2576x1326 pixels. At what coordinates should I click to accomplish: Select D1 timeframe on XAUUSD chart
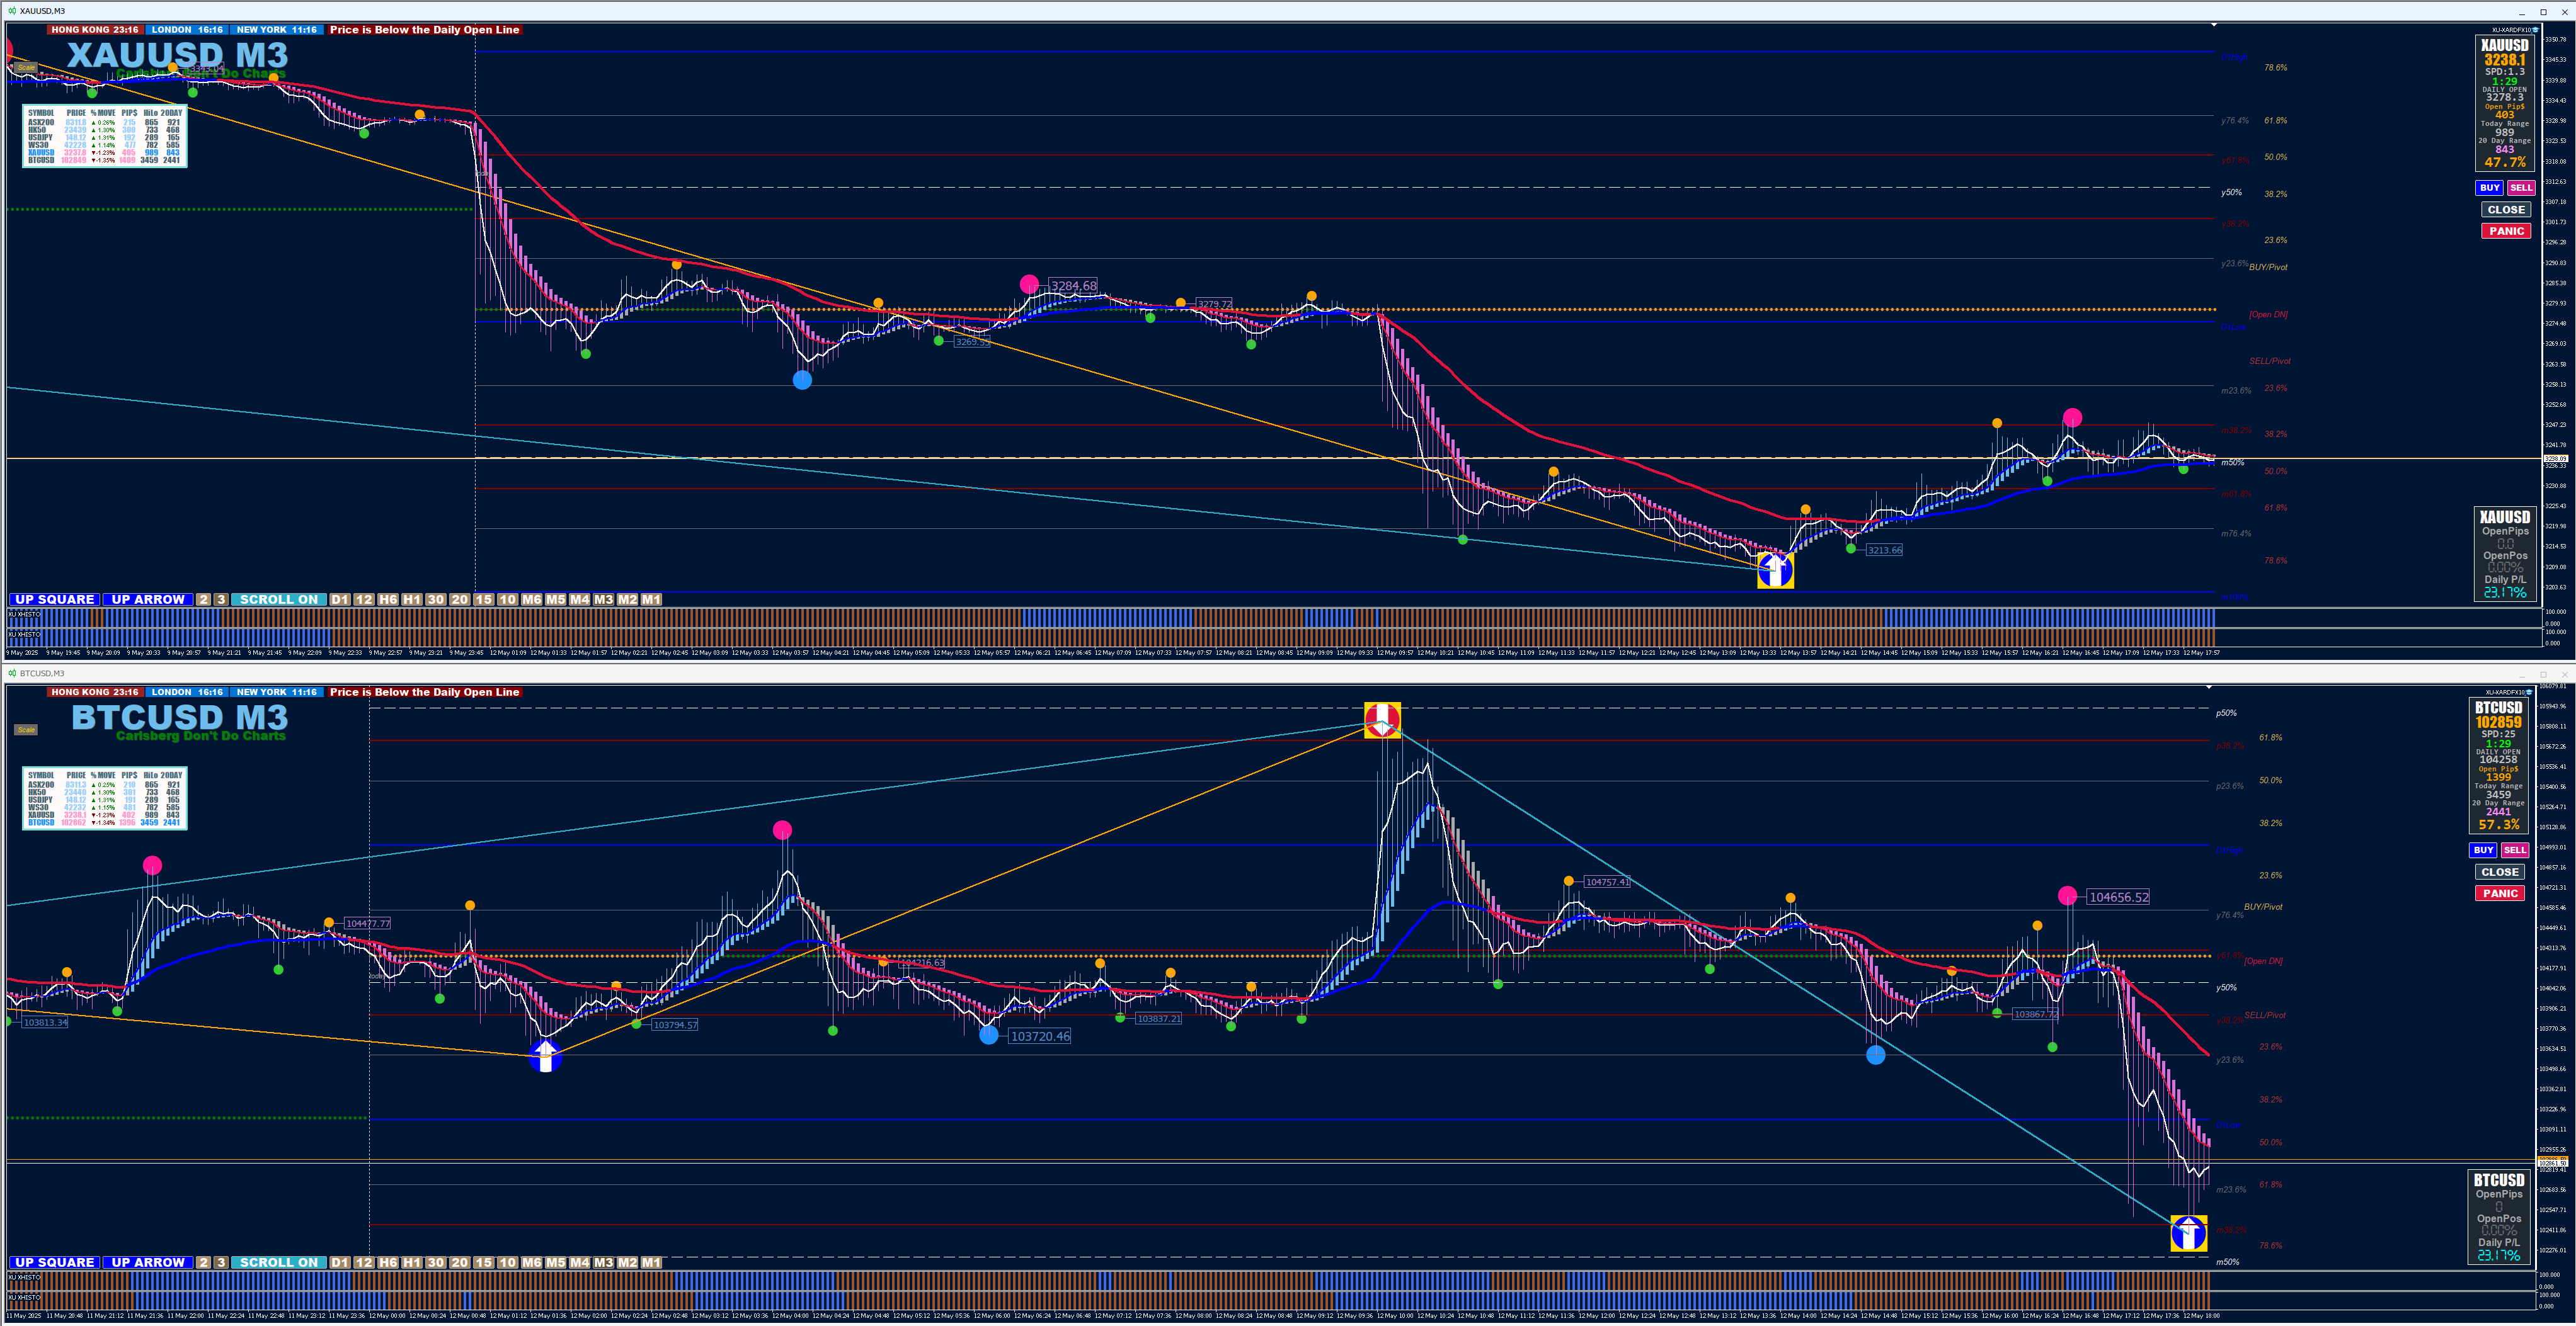[x=340, y=599]
